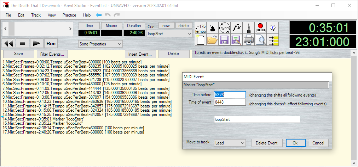The height and width of the screenshot is (167, 358).
Task: Click the metronome icon
Action: 213,27
